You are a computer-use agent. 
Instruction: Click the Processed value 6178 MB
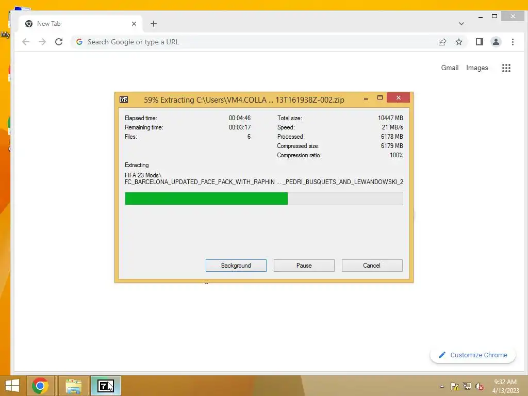click(x=392, y=136)
